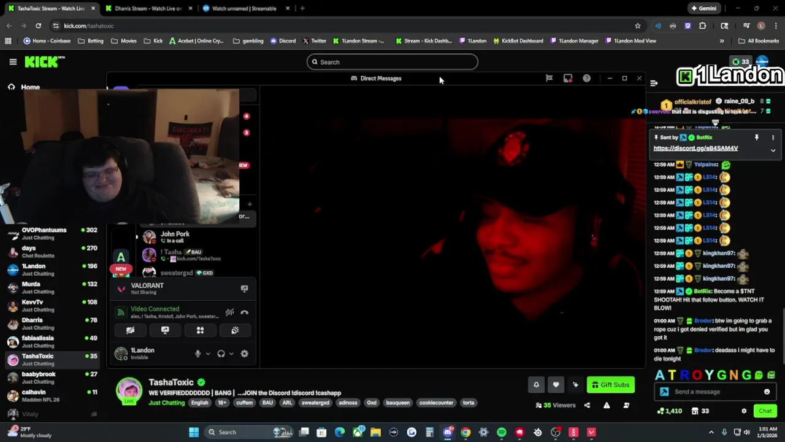Open Discord help question mark
Screen dimensions: 785x442
point(587,79)
